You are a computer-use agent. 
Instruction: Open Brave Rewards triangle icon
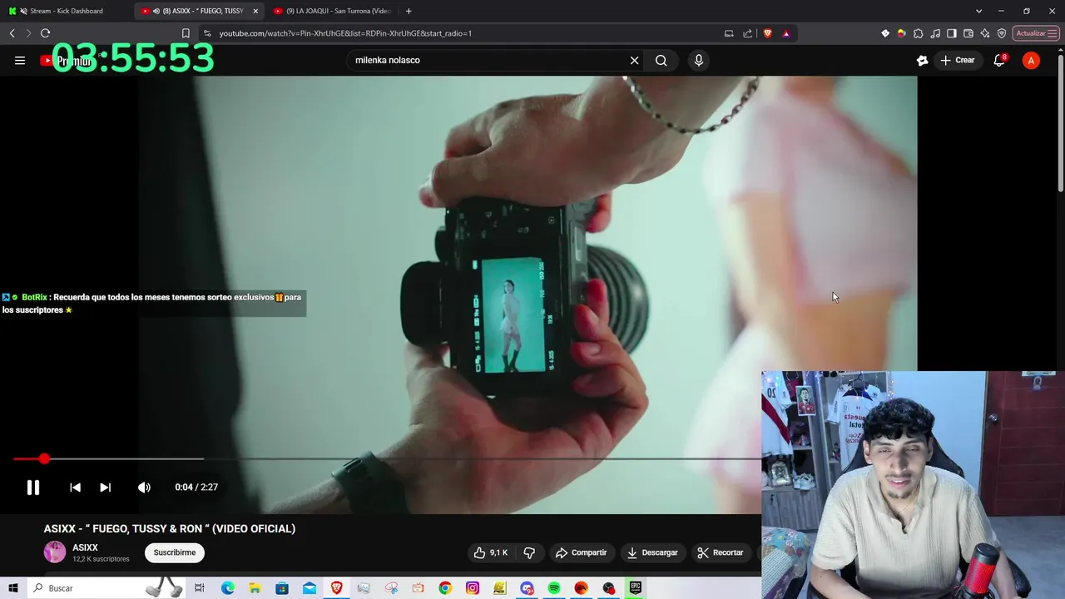[x=786, y=33]
